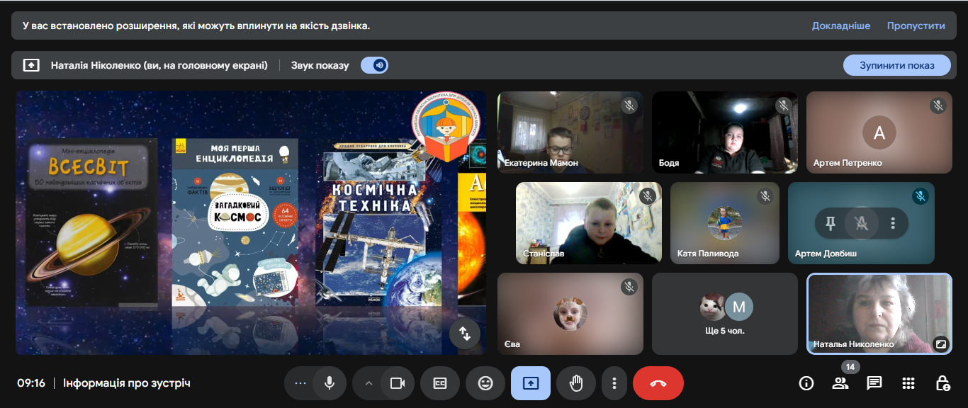The height and width of the screenshot is (408, 968).
Task: Click muted mic icon on Станіслав tile
Action: (x=647, y=196)
